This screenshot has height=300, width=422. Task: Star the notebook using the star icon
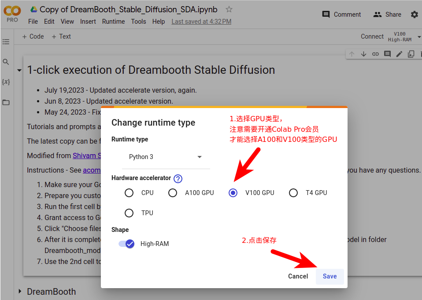229,9
